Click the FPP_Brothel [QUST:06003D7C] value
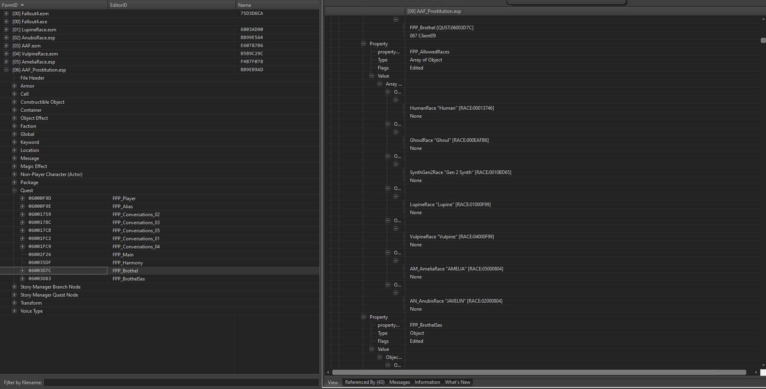Image resolution: width=766 pixels, height=389 pixels. coord(441,28)
